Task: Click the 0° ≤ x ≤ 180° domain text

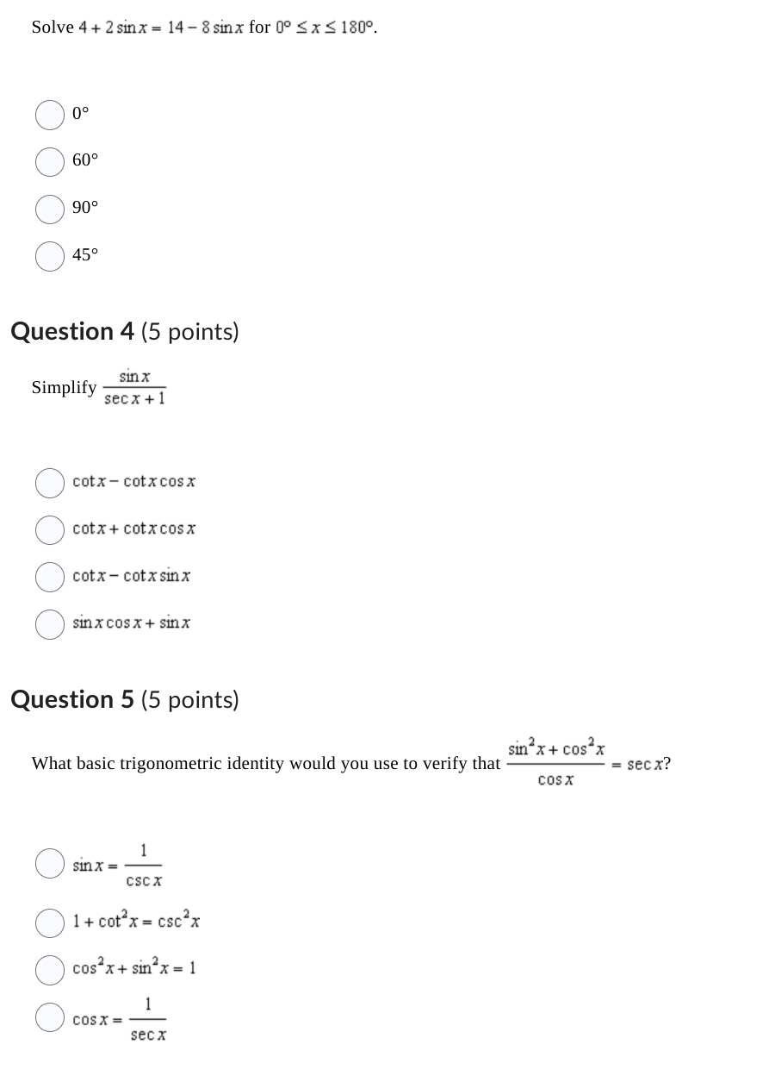Action: pyautogui.click(x=325, y=27)
